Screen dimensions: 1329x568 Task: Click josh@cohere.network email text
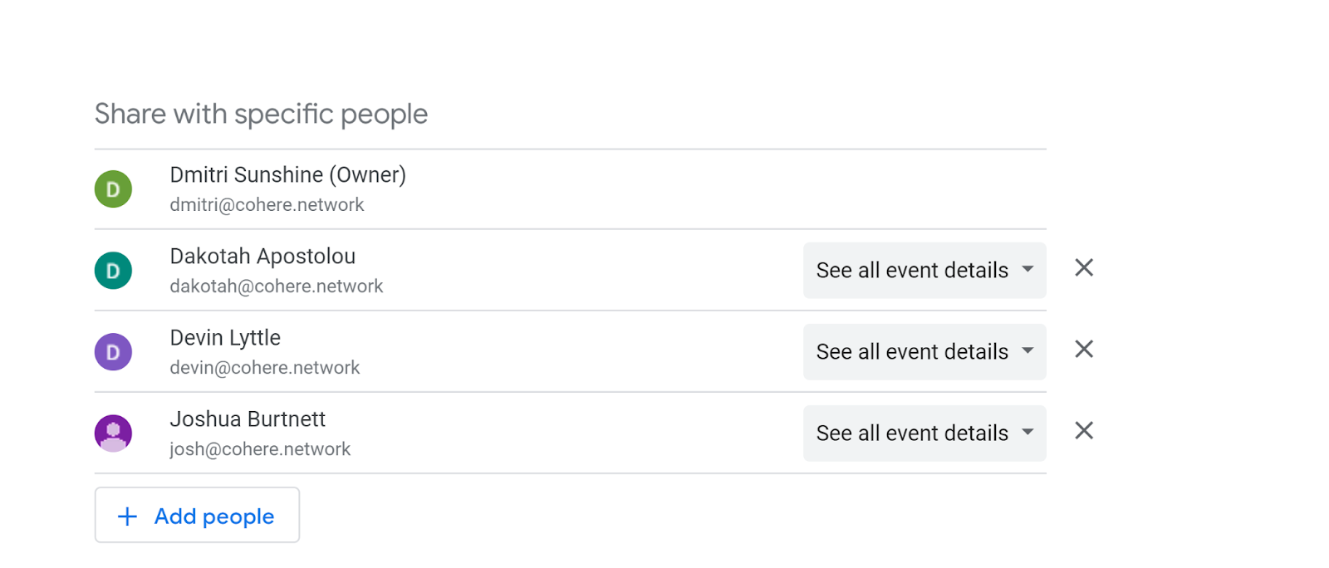click(260, 449)
